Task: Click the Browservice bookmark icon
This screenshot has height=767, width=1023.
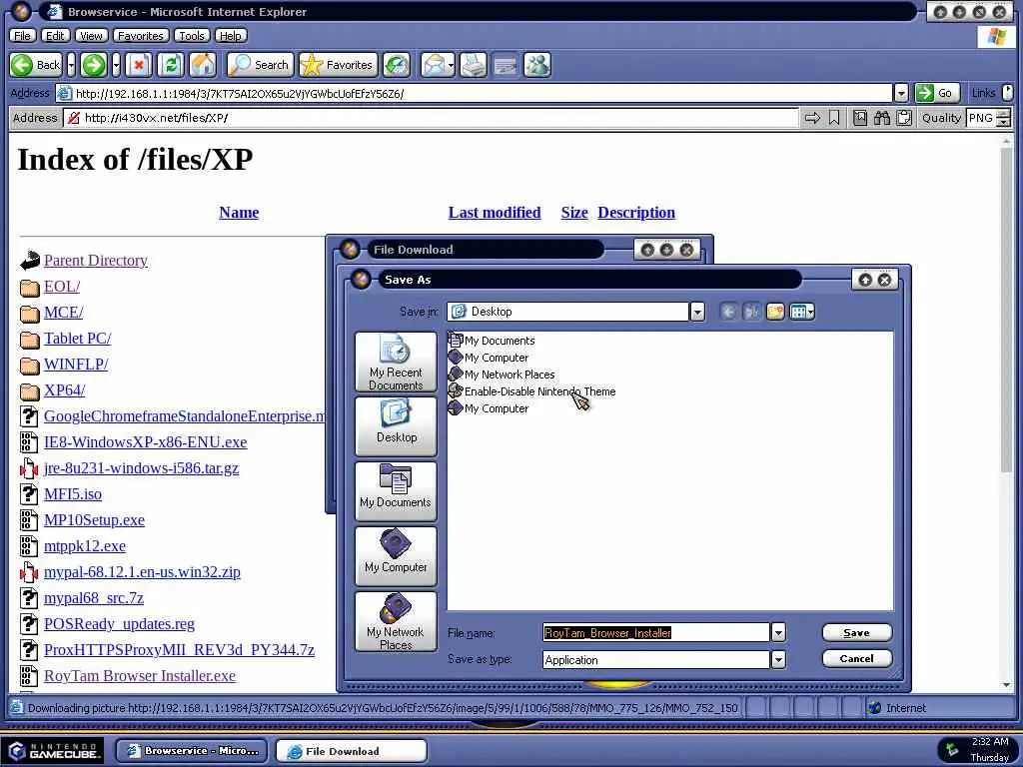Action: click(x=834, y=118)
